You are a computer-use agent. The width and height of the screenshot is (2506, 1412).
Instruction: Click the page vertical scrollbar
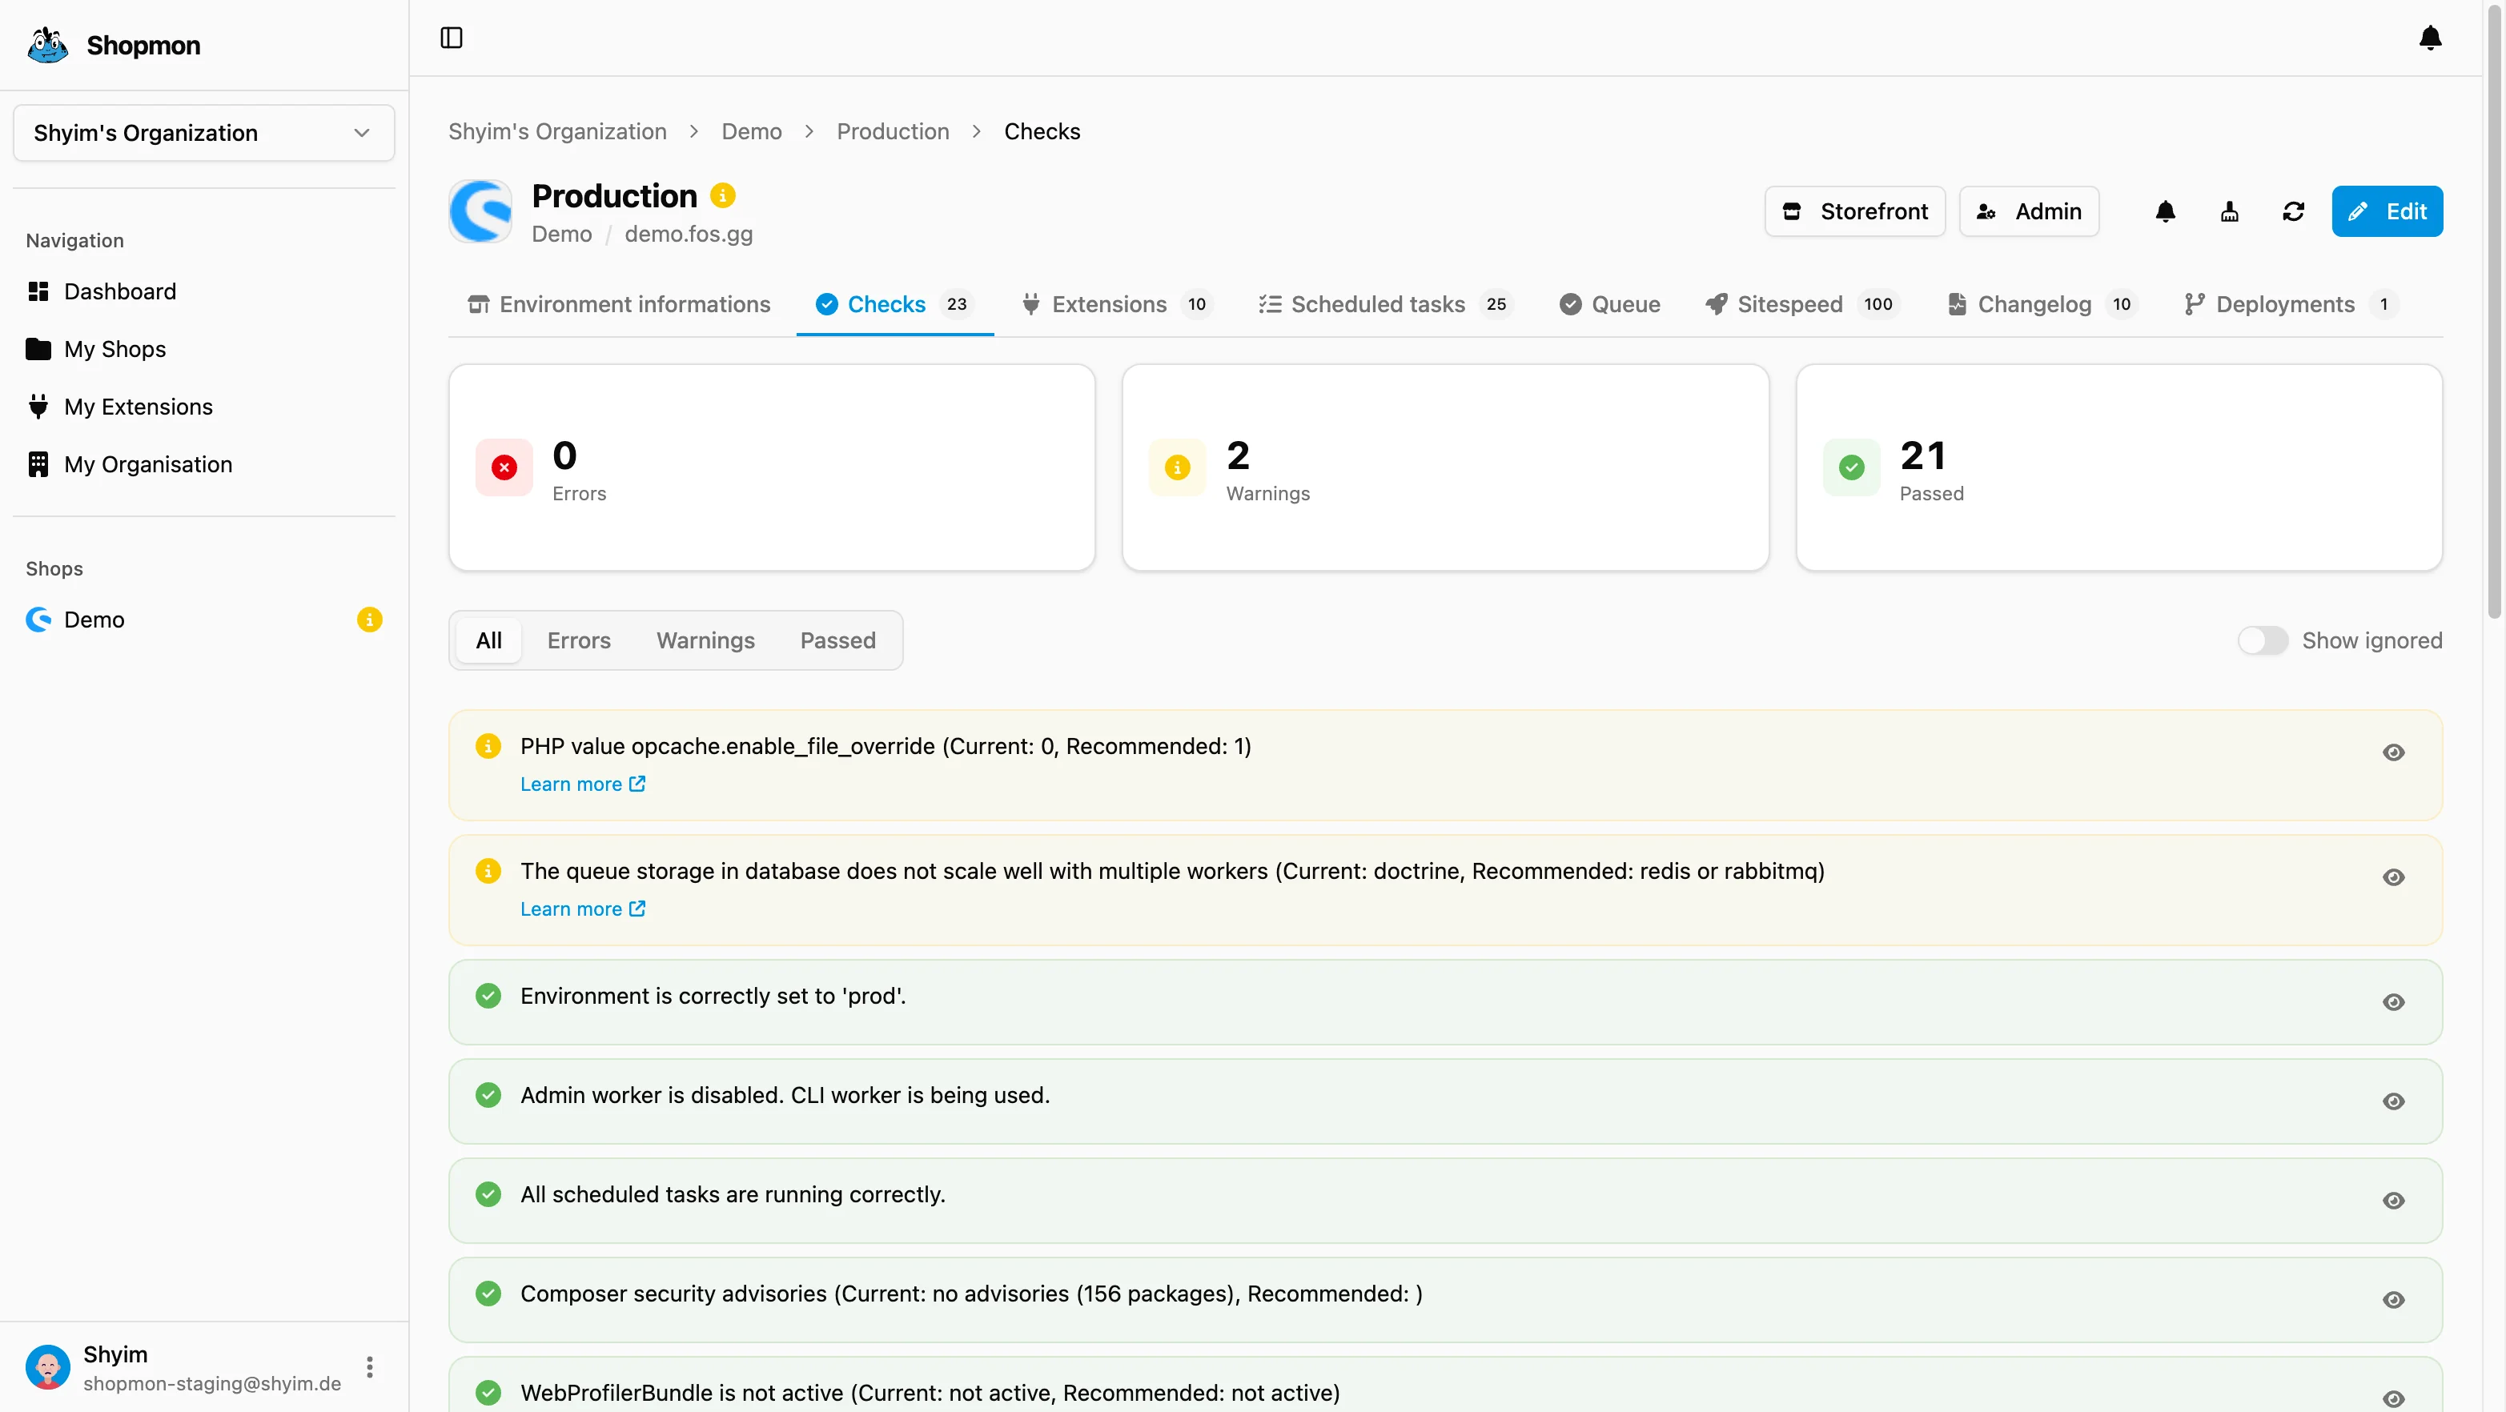point(2494,311)
